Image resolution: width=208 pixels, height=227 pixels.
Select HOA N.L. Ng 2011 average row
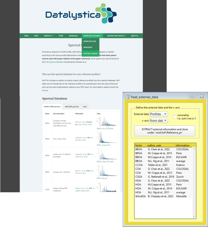163,192
